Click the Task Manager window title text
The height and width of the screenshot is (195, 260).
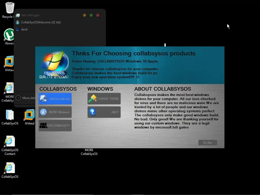coord(30,15)
